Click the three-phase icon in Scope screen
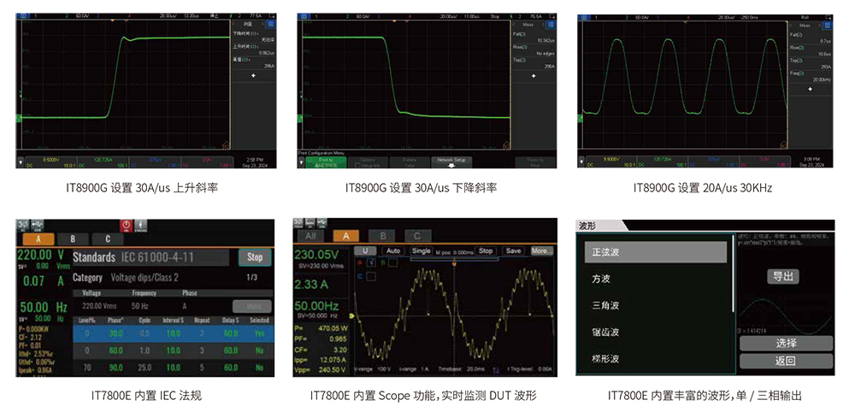855x412 pixels. (x=298, y=222)
